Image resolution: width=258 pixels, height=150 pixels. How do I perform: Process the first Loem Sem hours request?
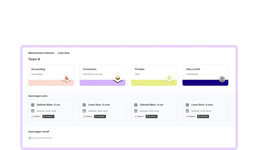pyautogui.click(x=100, y=117)
